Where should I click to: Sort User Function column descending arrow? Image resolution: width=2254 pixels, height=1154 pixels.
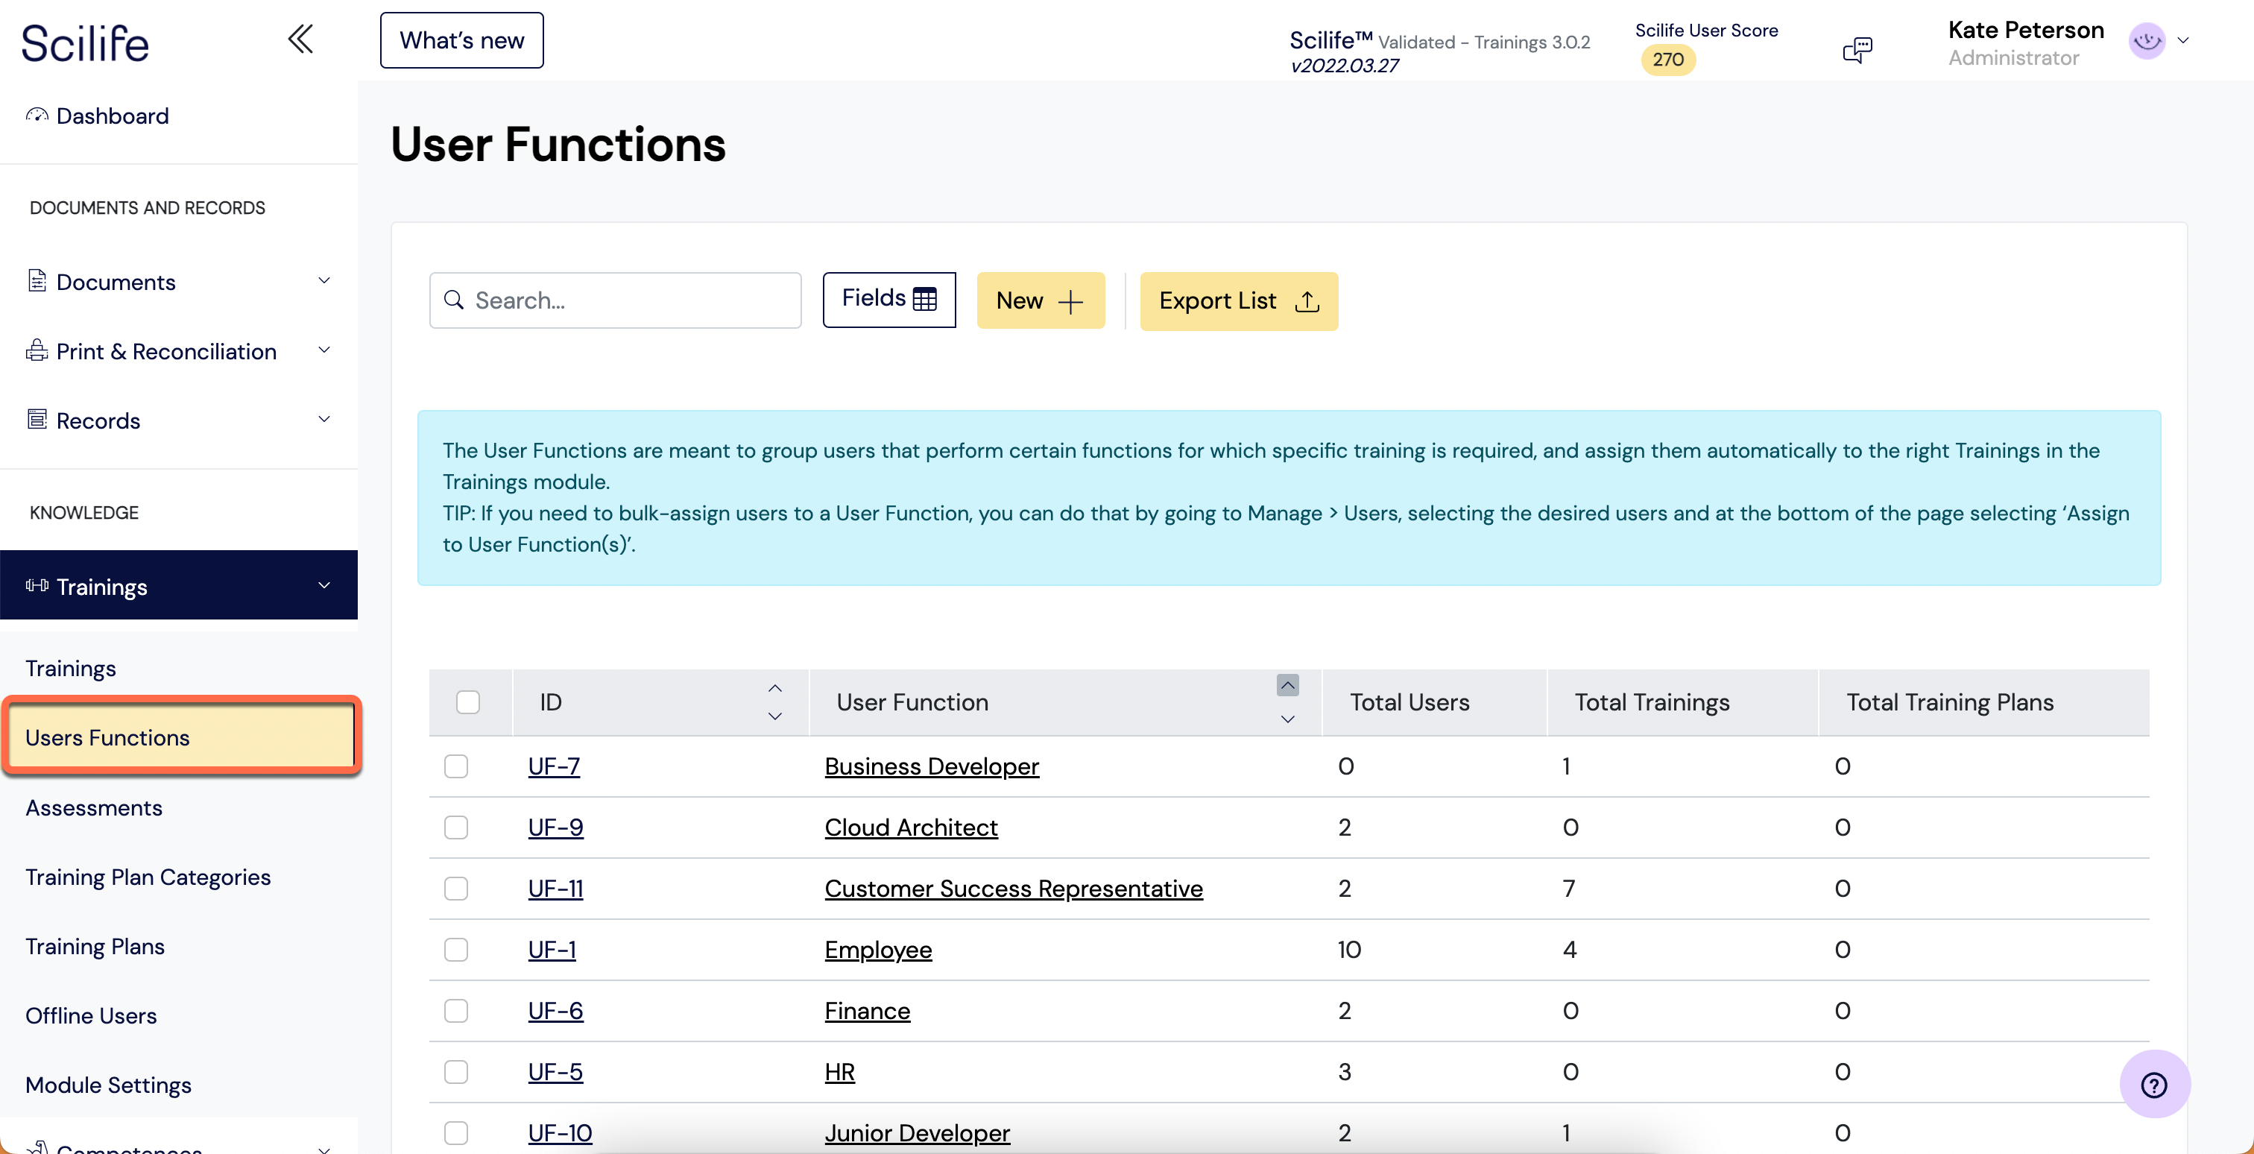[1287, 719]
